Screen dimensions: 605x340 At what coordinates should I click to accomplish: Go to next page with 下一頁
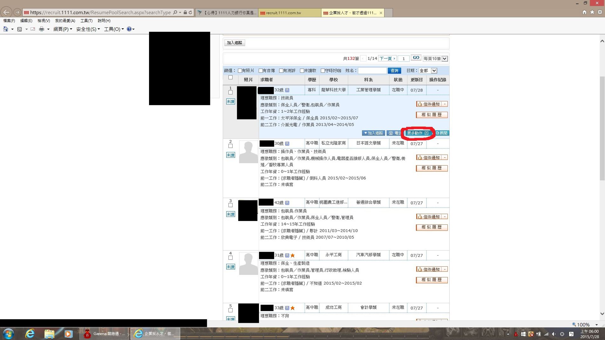pos(387,59)
